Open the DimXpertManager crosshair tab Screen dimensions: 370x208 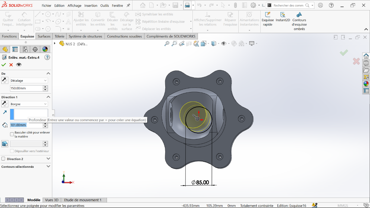click(x=35, y=49)
